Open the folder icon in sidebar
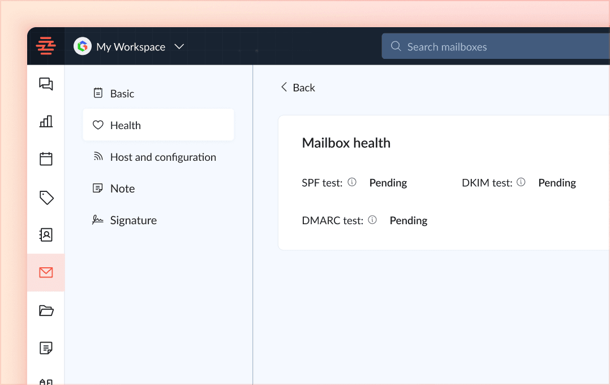610x385 pixels. [x=46, y=310]
